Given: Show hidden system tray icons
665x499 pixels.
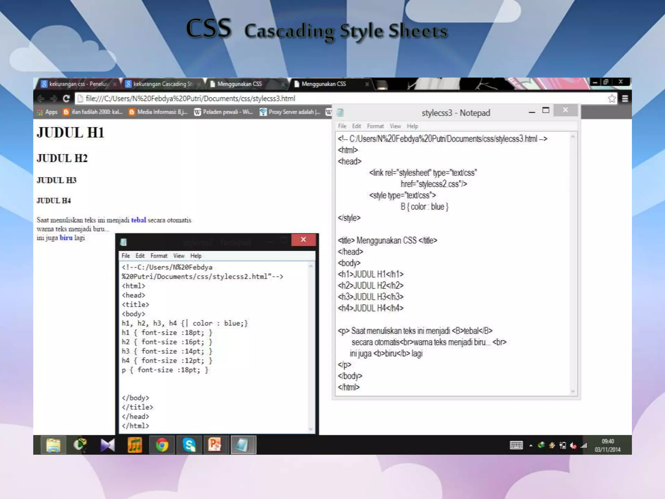Looking at the screenshot, I should coord(531,445).
